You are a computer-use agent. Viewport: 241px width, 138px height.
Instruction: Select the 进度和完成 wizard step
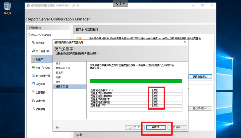(62, 87)
